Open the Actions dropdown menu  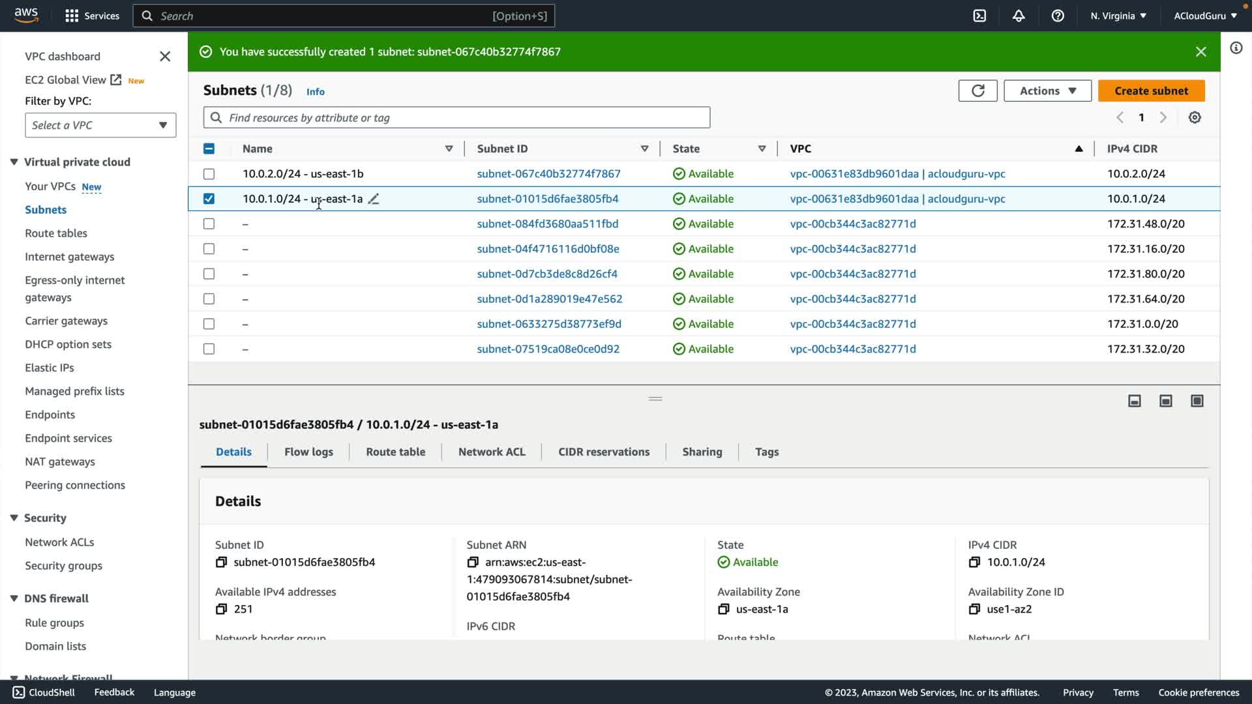[1047, 91]
